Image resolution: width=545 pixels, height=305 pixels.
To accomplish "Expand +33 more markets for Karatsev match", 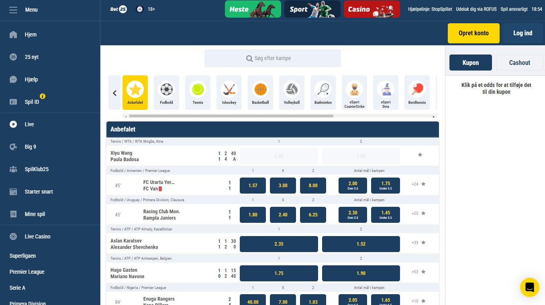I will (x=415, y=243).
